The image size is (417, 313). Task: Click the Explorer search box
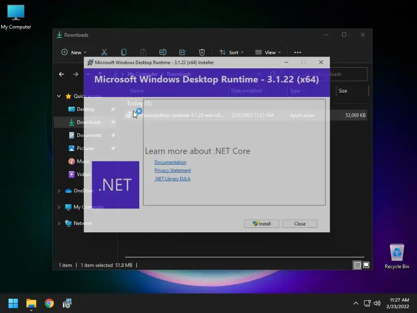pyautogui.click(x=326, y=74)
